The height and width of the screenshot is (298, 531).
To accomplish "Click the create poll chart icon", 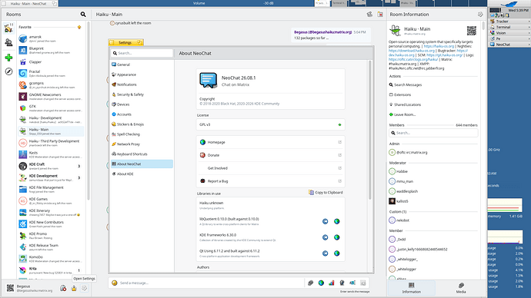I will coord(332,283).
